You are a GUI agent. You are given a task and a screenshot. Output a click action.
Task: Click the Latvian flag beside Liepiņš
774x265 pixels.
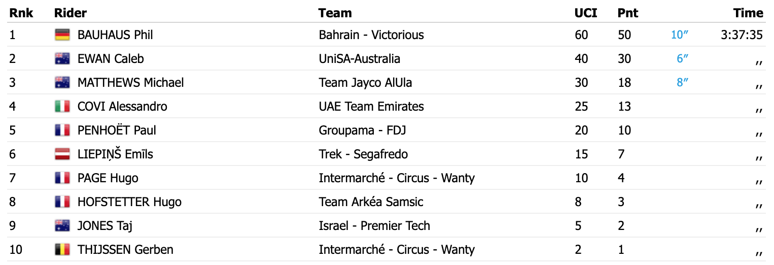[x=62, y=154]
